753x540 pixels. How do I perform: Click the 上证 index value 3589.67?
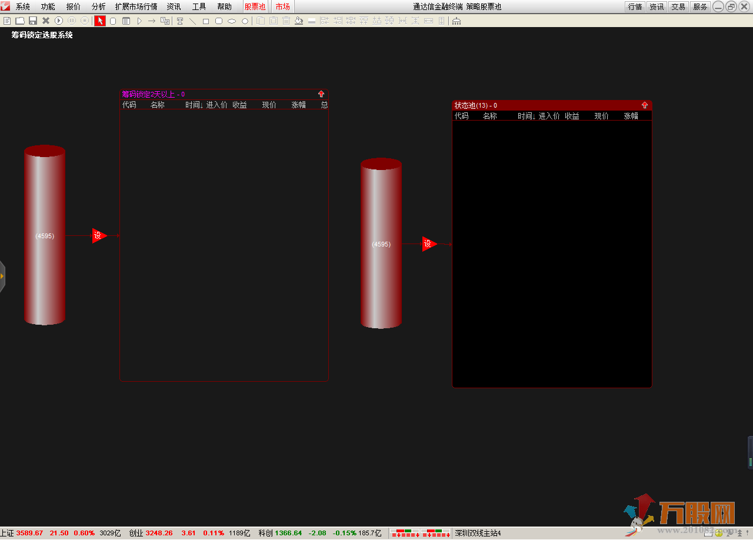[x=29, y=533]
